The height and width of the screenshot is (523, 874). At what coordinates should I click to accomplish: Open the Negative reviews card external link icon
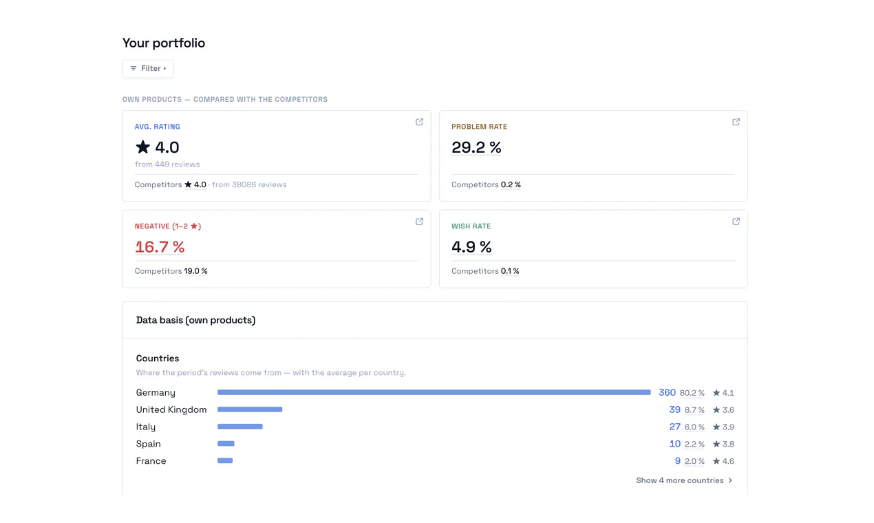pos(419,222)
